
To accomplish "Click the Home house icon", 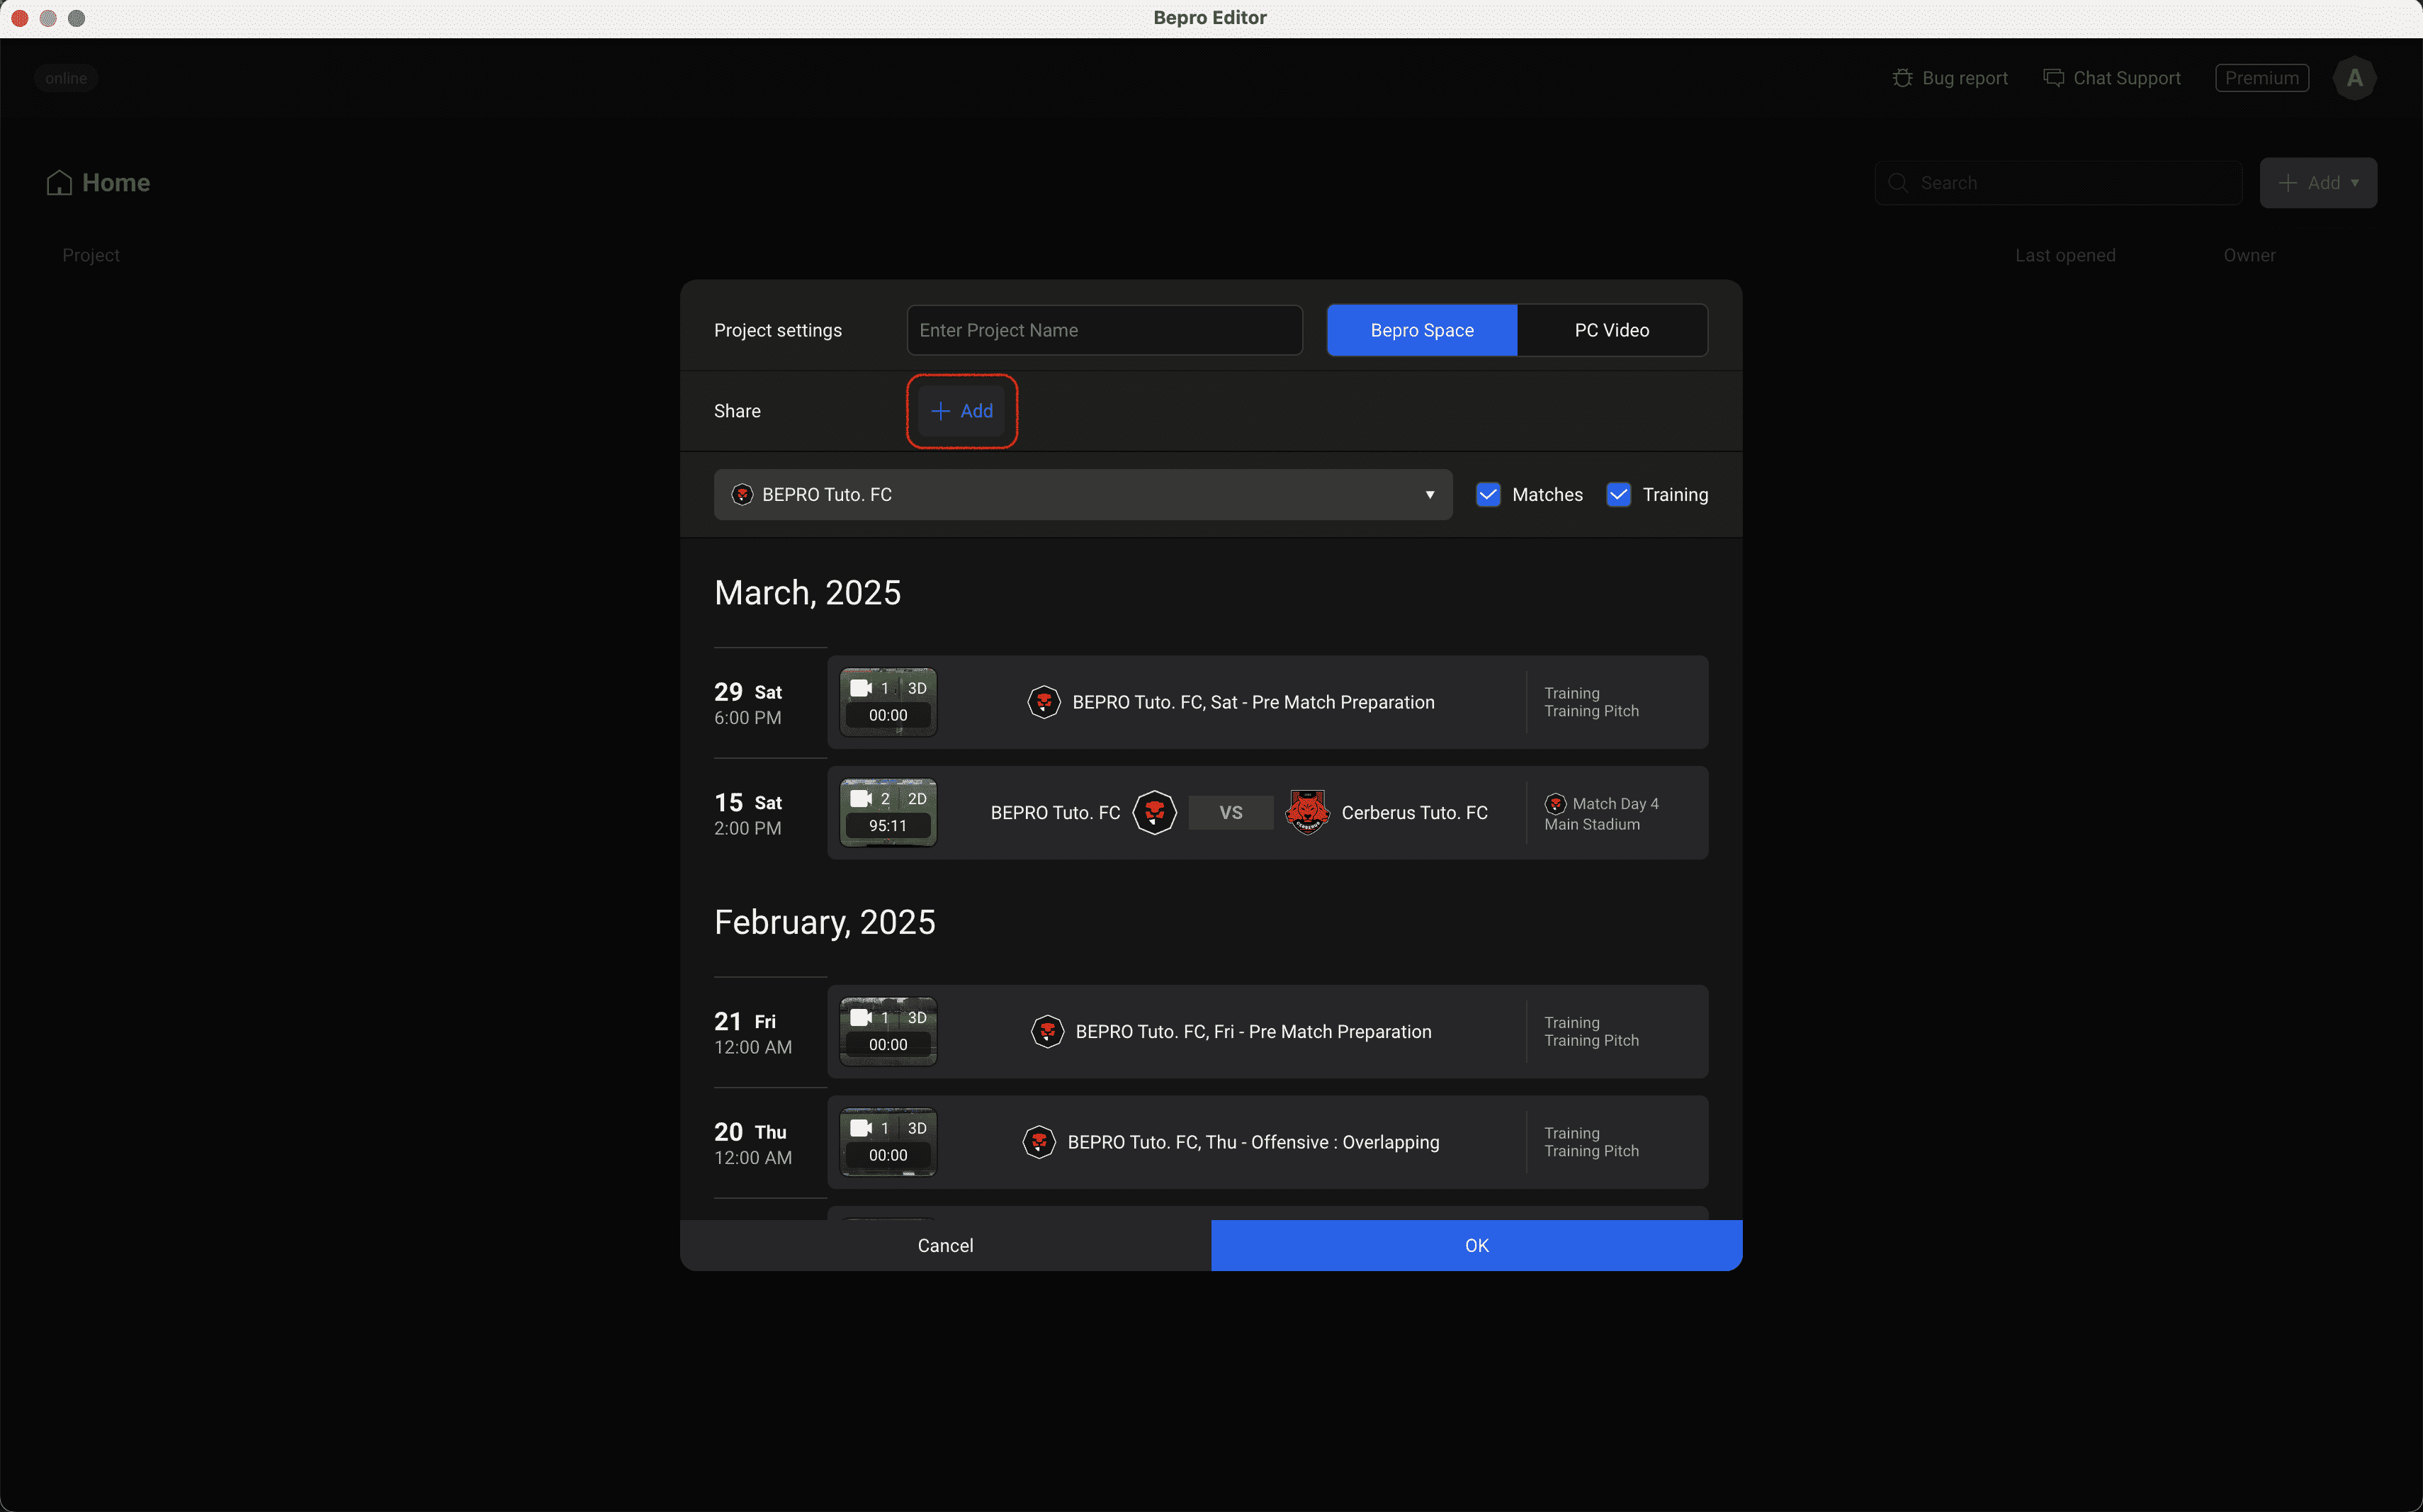I will [x=59, y=183].
